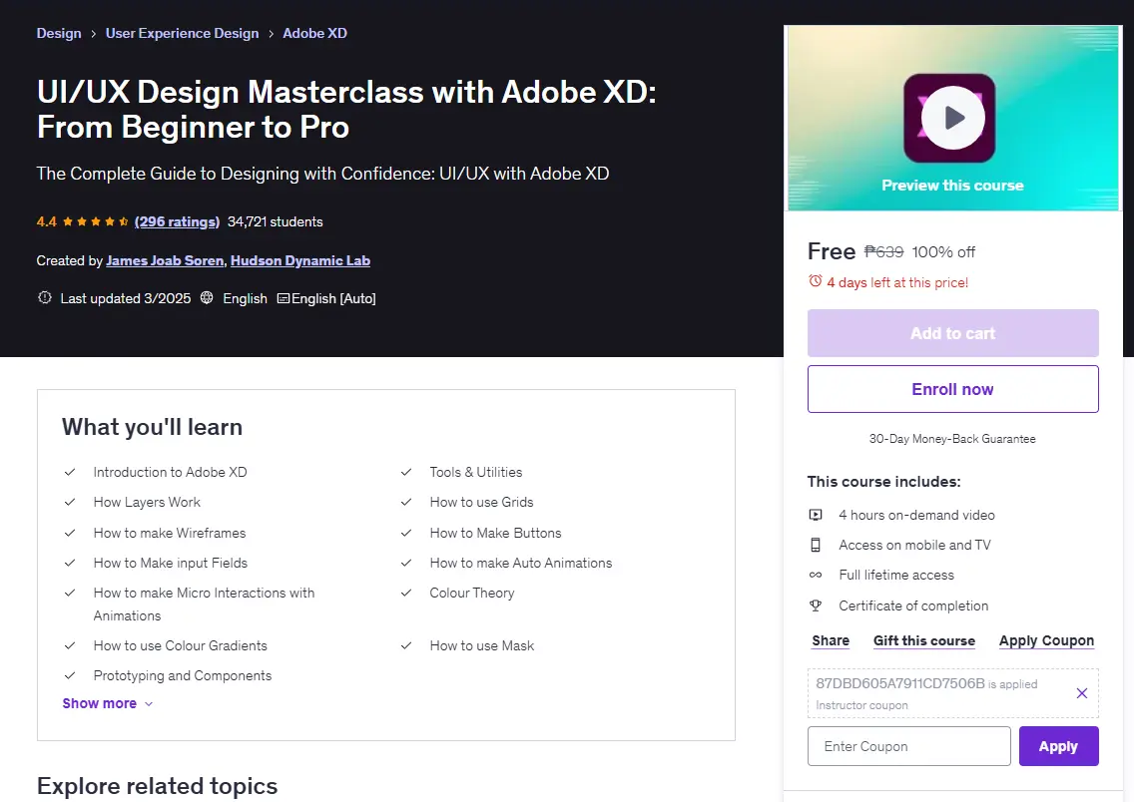The width and height of the screenshot is (1134, 802).
Task: Click the globe language icon
Action: 207,297
